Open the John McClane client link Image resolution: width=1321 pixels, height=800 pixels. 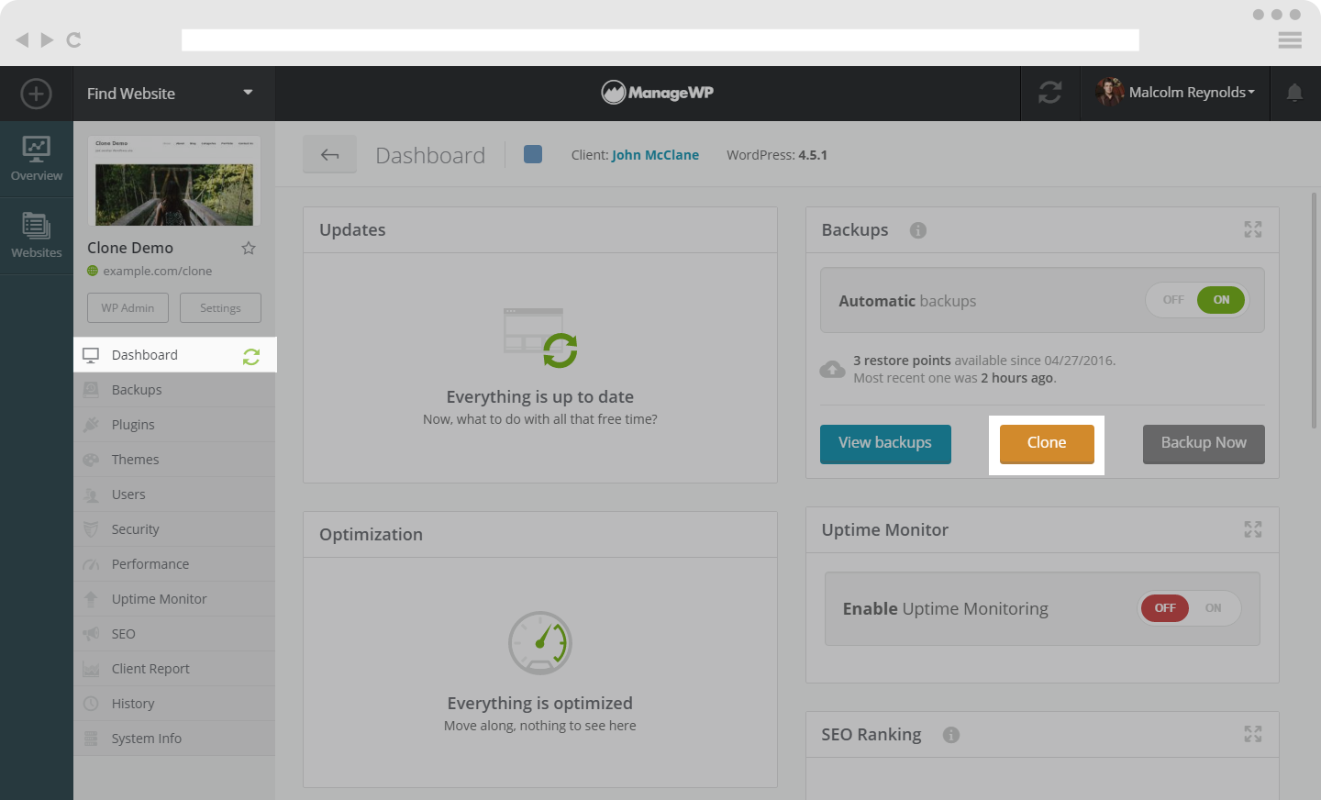[655, 155]
